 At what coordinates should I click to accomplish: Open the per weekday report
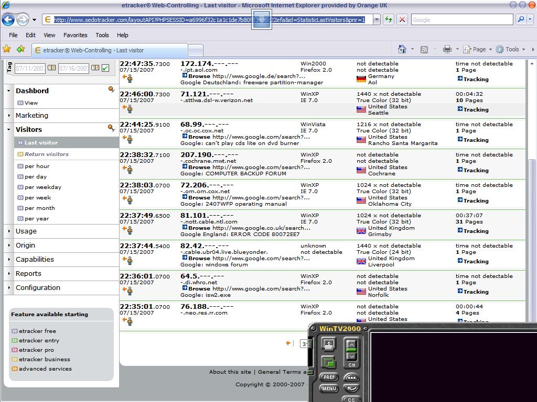point(43,187)
